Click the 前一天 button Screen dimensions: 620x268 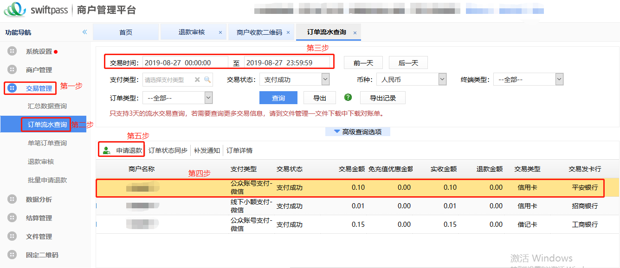363,62
